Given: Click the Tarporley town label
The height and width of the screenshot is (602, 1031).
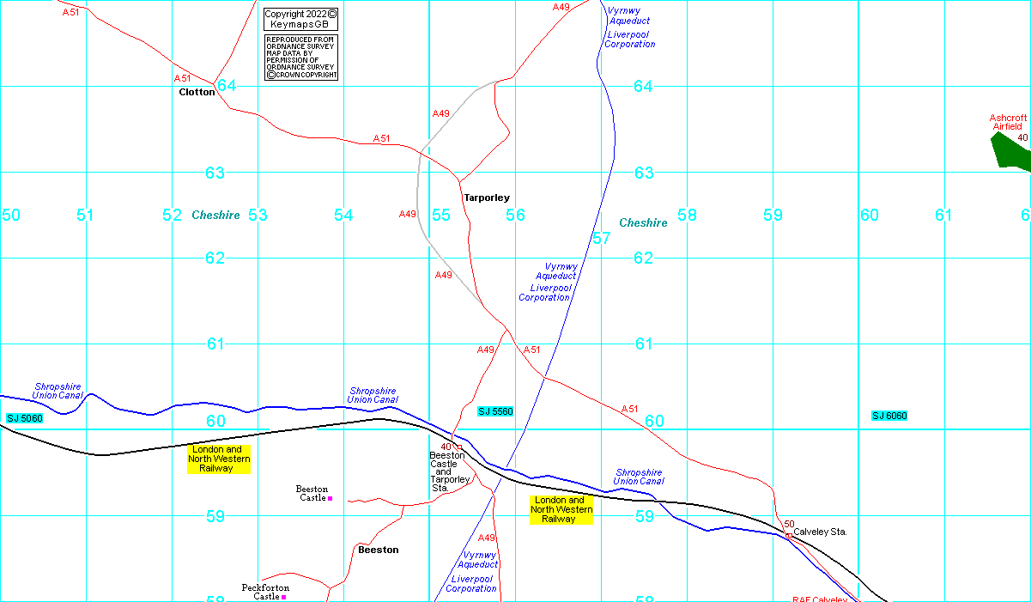Looking at the screenshot, I should (x=487, y=198).
